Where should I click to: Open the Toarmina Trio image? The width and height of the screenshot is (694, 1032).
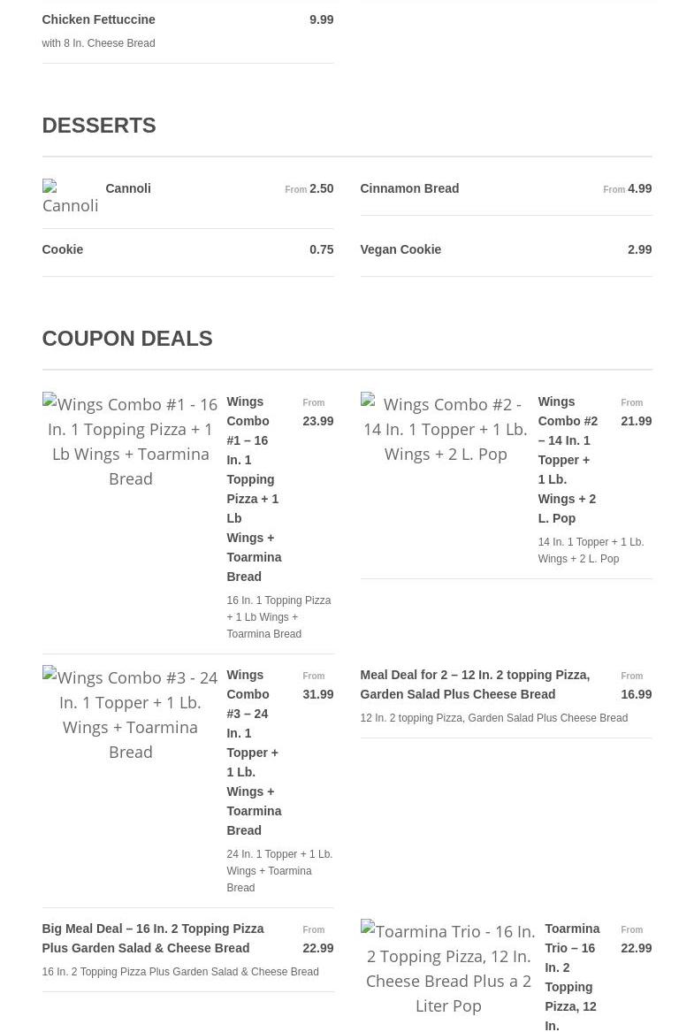(448, 967)
